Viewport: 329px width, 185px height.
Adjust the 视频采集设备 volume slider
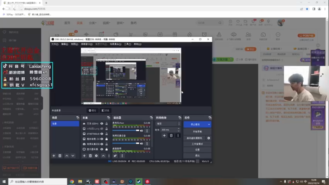[x=126, y=143]
